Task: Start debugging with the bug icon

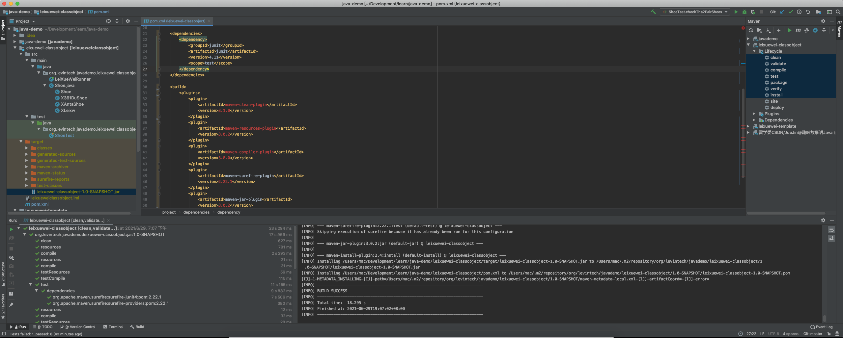Action: [745, 12]
